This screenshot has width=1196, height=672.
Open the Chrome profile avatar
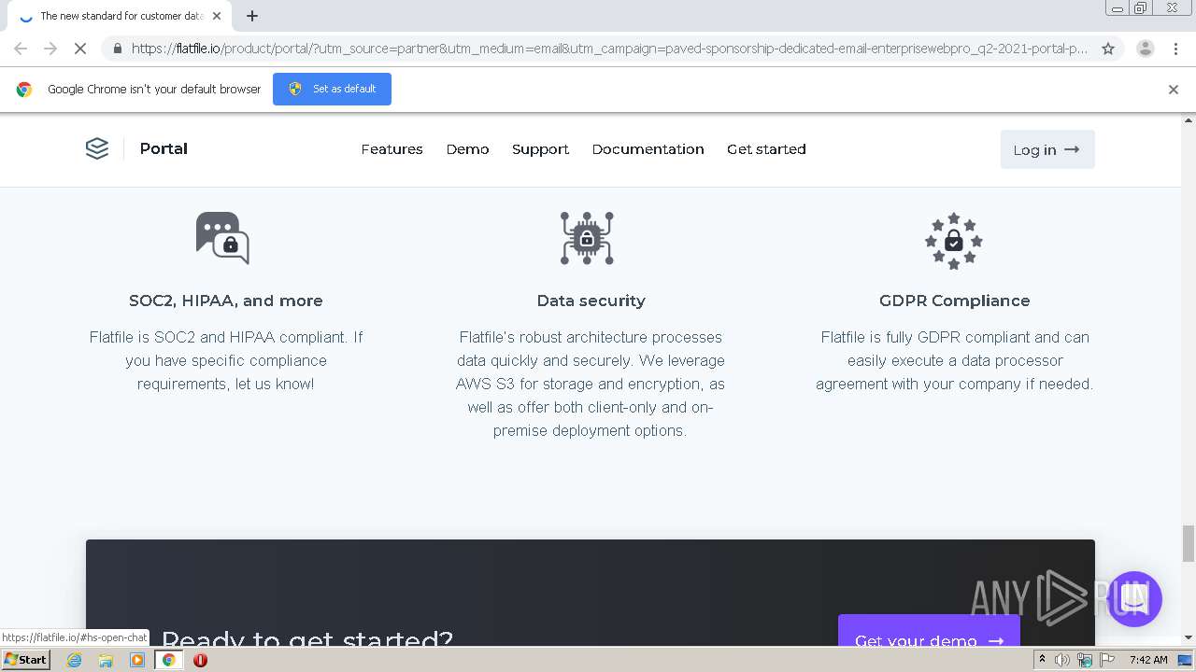tap(1145, 49)
